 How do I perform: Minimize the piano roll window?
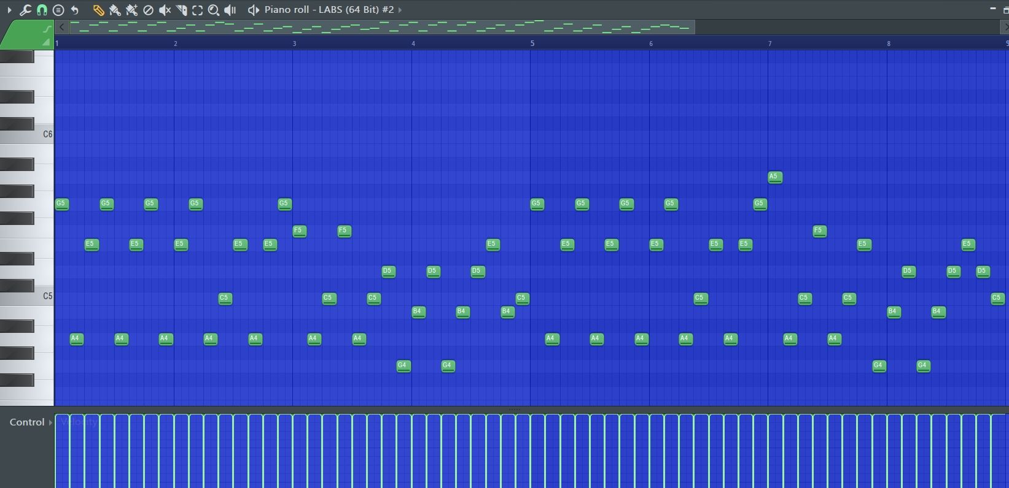[x=992, y=9]
